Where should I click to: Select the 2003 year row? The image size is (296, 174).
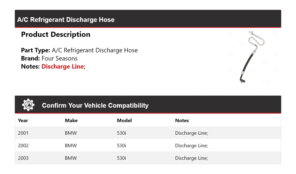click(x=23, y=158)
